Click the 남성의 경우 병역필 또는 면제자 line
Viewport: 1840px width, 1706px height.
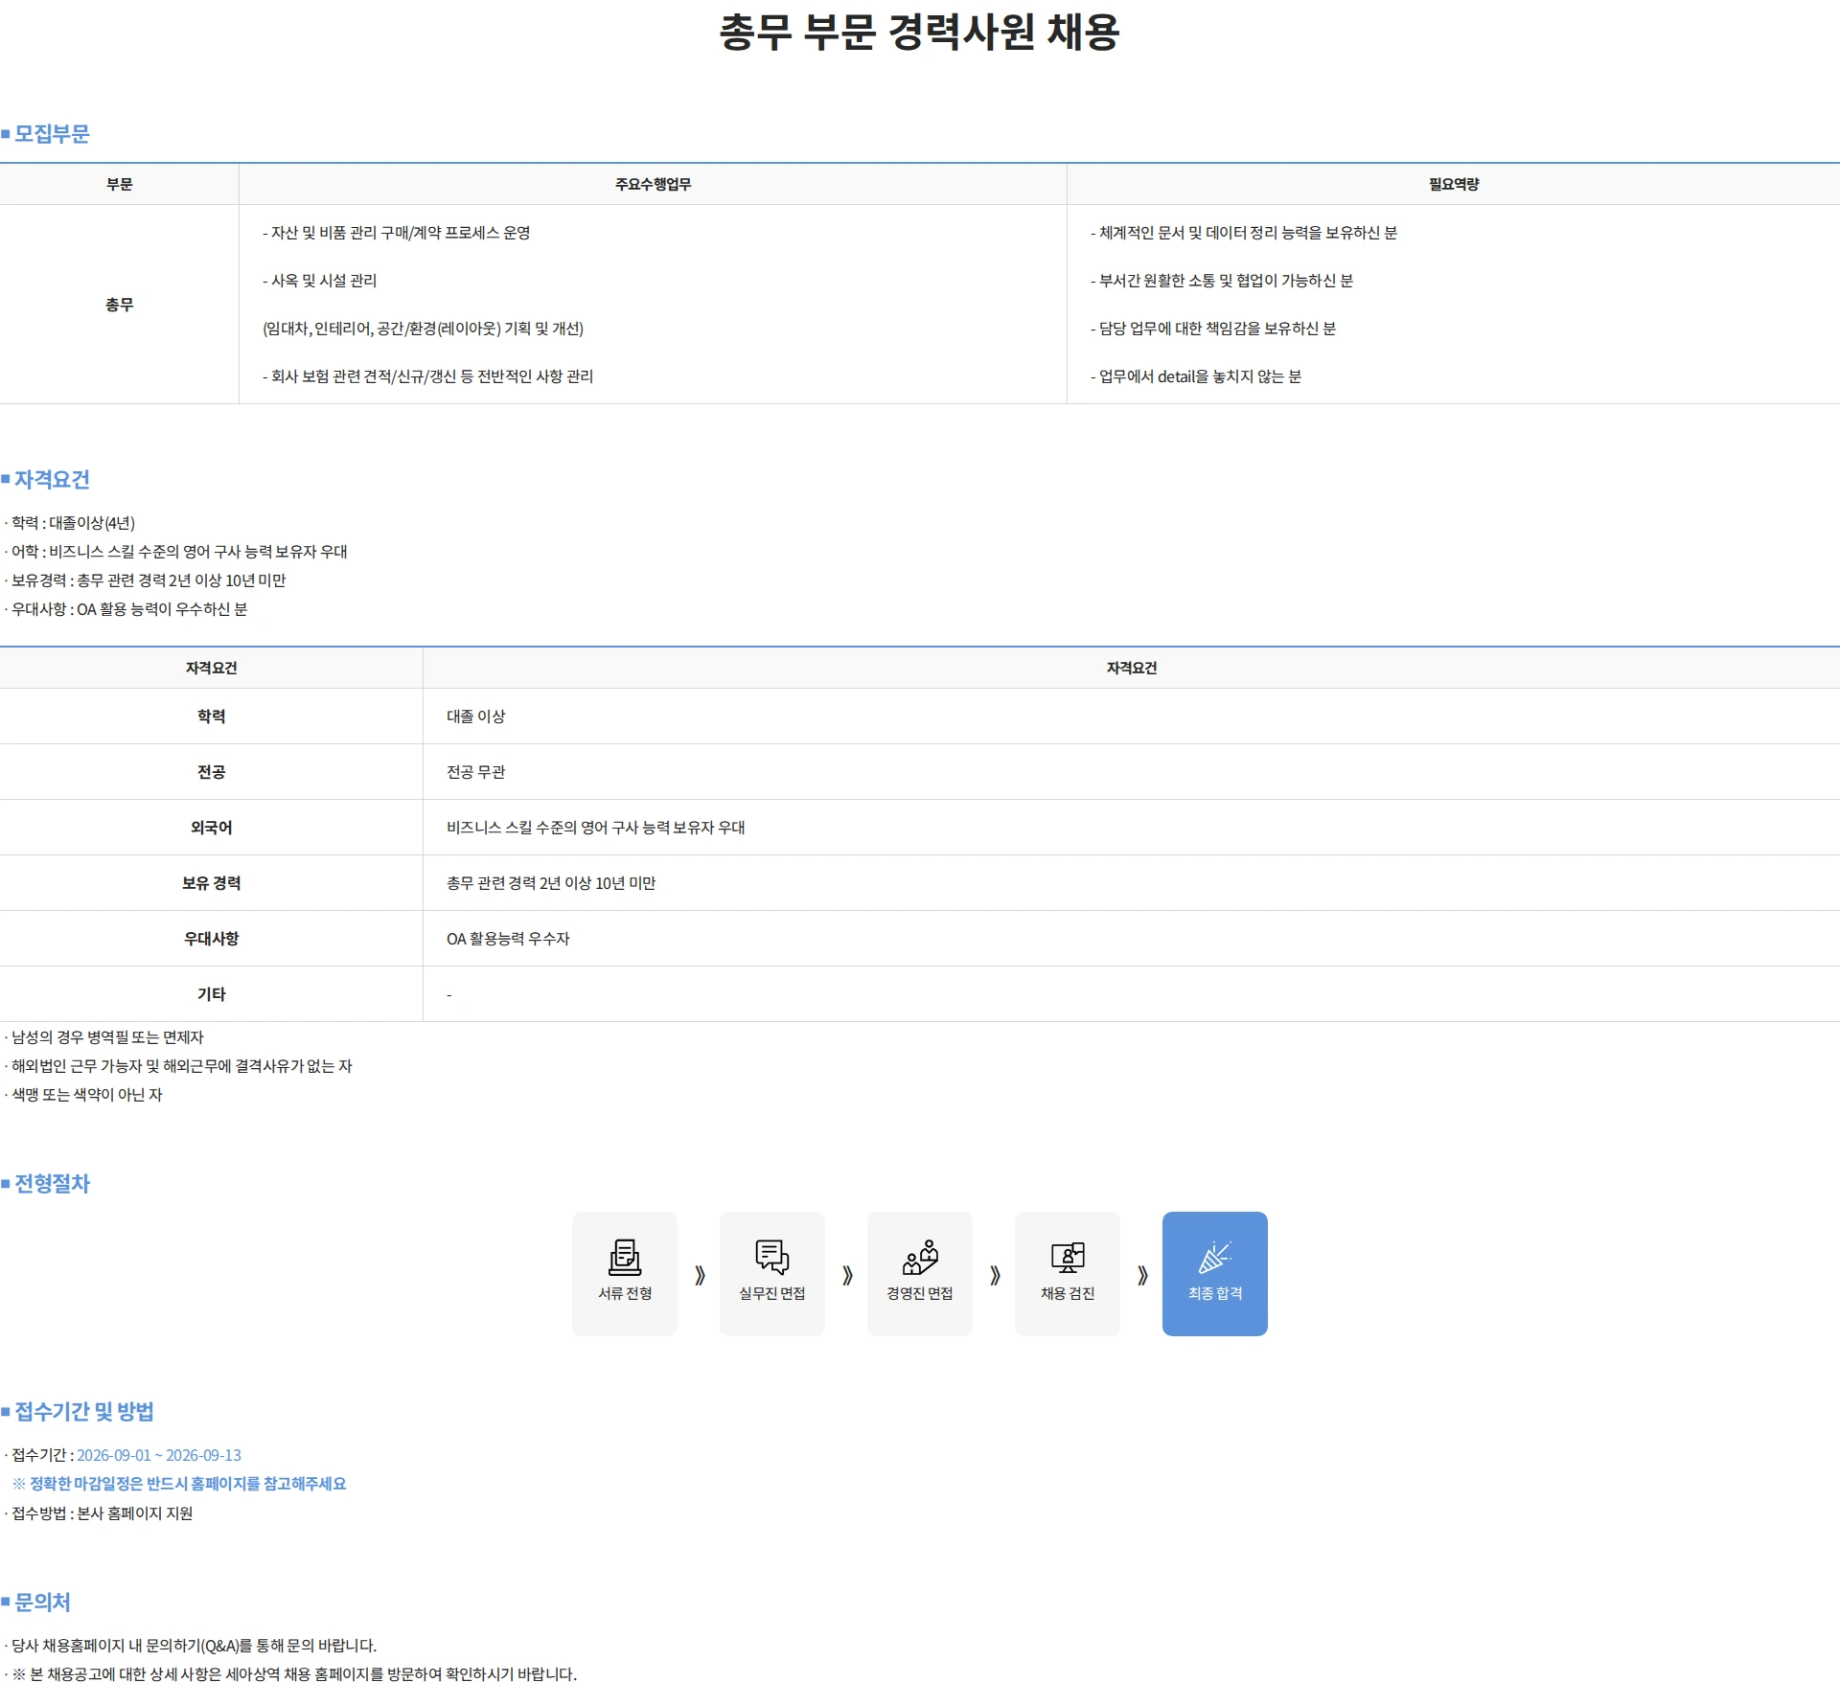click(x=104, y=1037)
